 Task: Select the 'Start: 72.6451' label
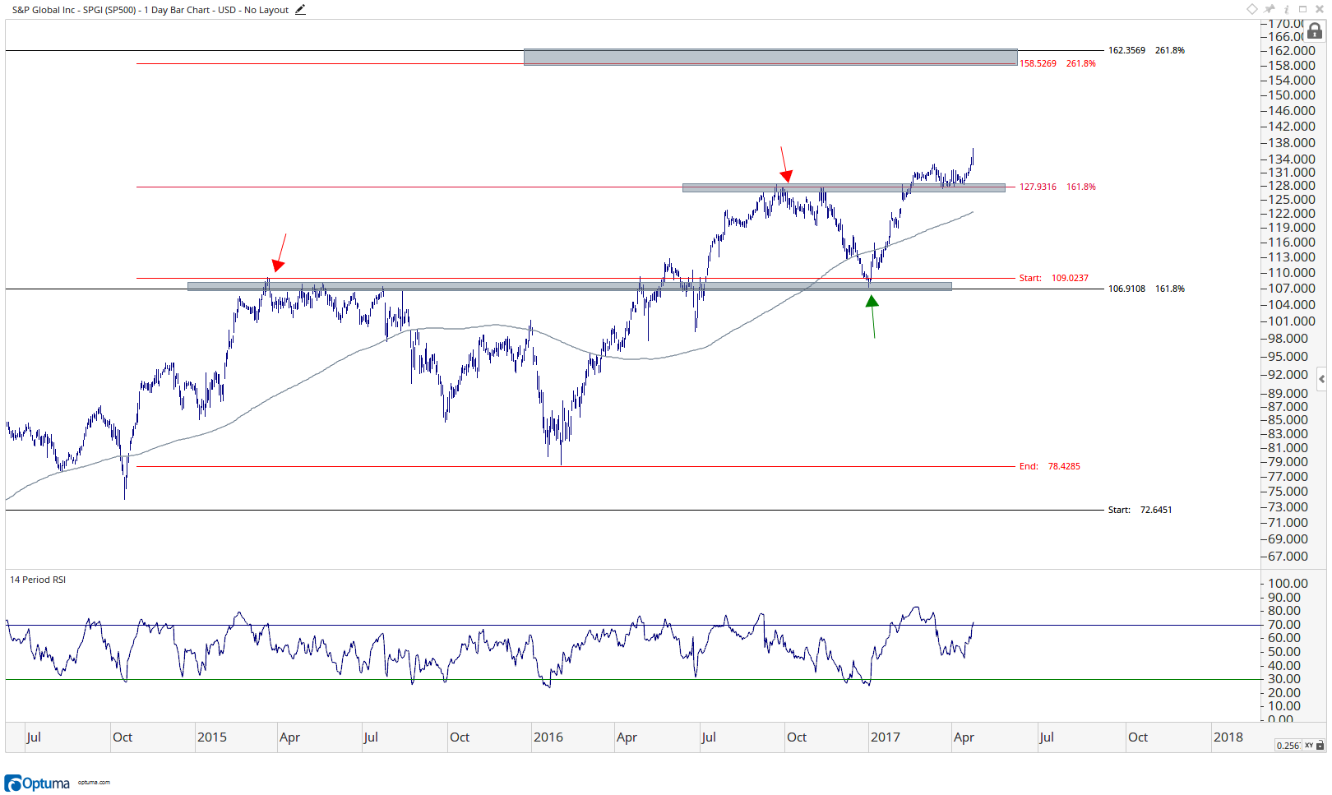tap(1140, 510)
